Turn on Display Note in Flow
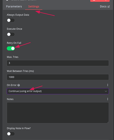The height and width of the screenshot is (140, 114). (x=11, y=134)
